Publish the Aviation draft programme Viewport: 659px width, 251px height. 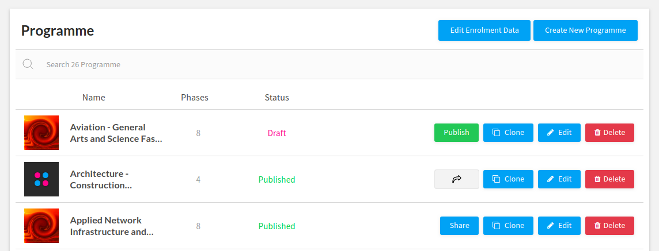456,133
